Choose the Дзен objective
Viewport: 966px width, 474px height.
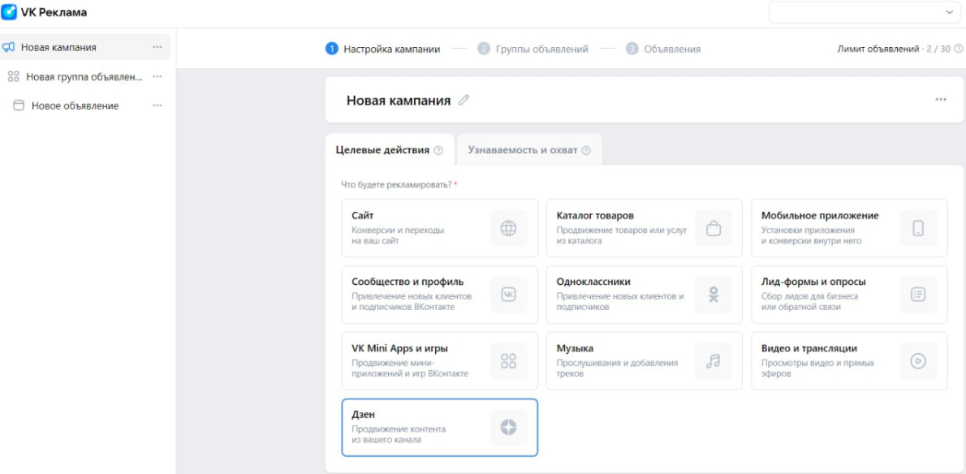click(440, 427)
